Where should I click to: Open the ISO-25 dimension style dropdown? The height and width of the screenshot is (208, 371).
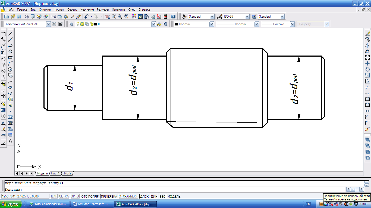point(247,17)
